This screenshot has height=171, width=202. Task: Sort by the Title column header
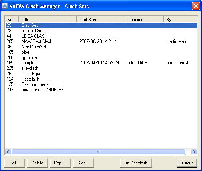point(48,19)
